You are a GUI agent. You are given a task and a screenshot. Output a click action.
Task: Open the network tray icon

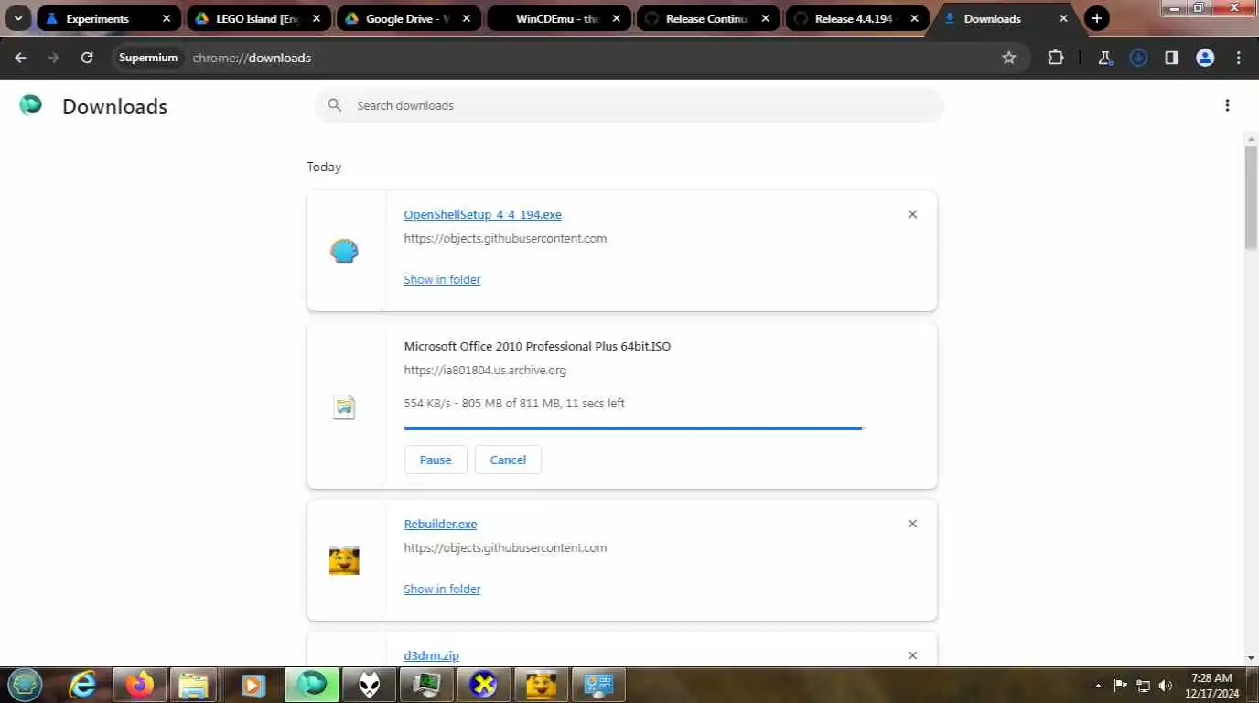pos(1144,686)
